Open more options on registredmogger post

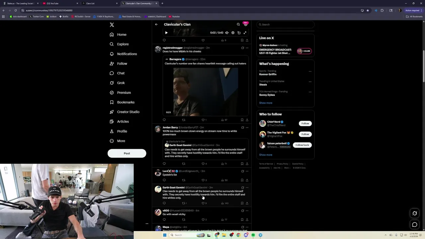click(247, 48)
